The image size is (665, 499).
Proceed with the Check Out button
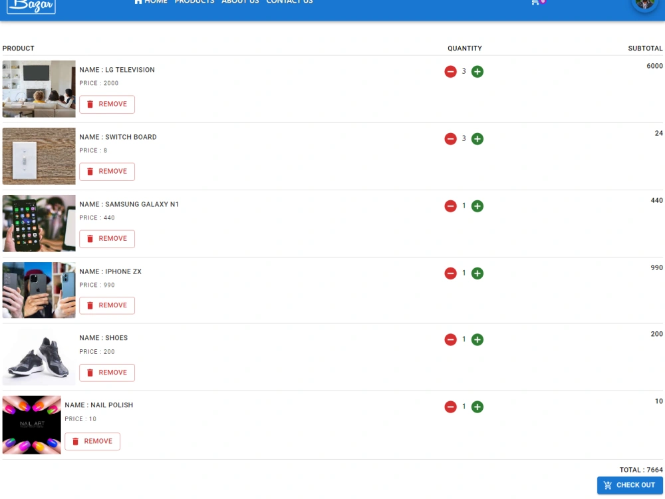click(630, 486)
